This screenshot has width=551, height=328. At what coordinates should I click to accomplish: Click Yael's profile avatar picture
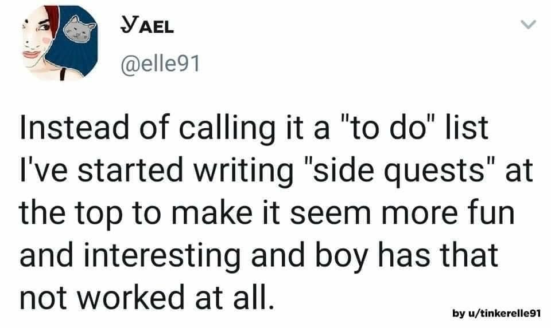(57, 43)
